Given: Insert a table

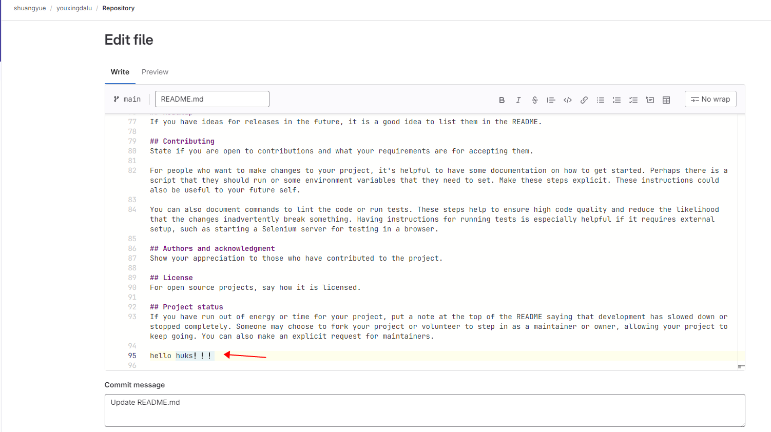Looking at the screenshot, I should click(666, 100).
